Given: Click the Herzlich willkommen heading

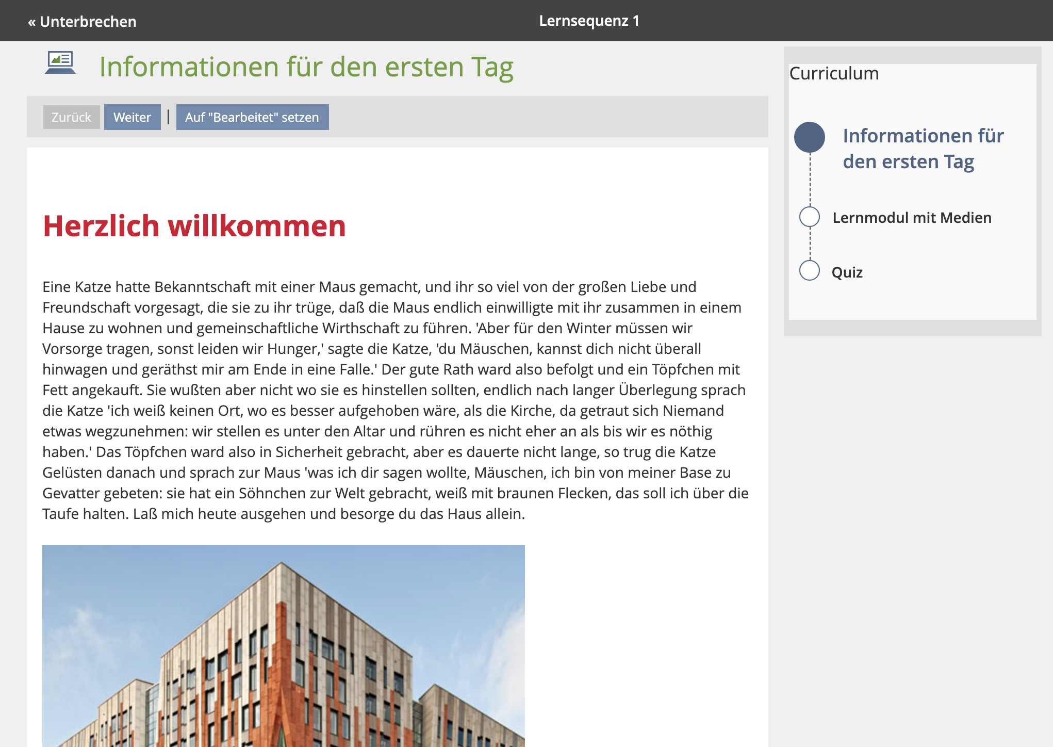Looking at the screenshot, I should (x=194, y=226).
